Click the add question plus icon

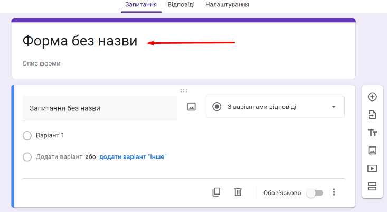(x=372, y=97)
